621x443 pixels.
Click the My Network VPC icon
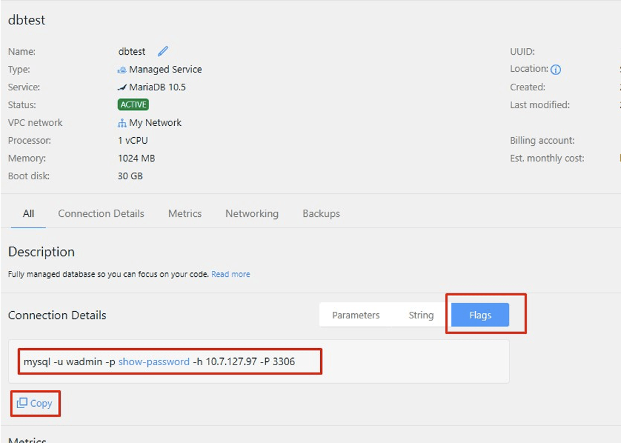(121, 123)
